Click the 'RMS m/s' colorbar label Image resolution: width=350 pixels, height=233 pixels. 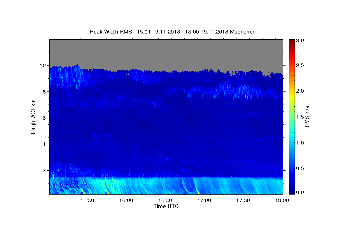pyautogui.click(x=307, y=117)
